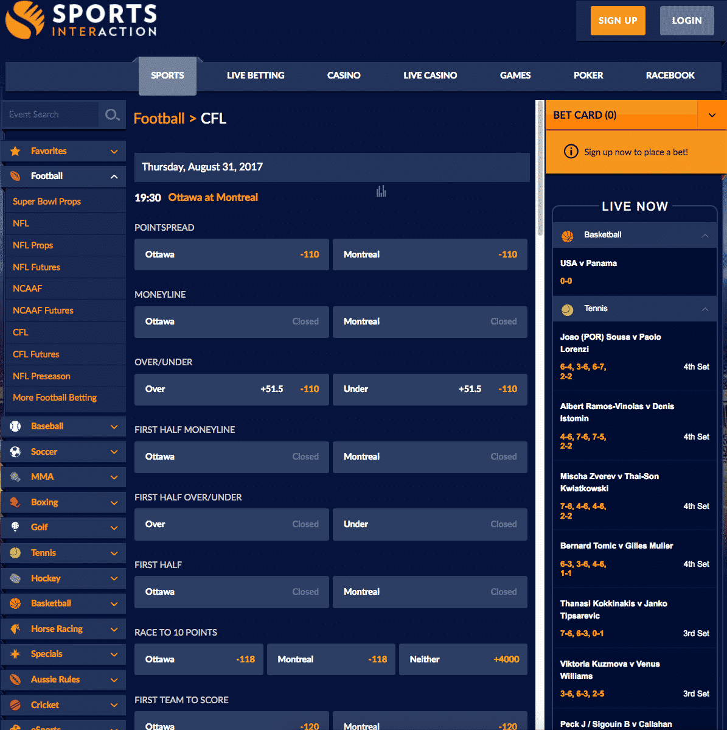This screenshot has width=727, height=730.
Task: Bet Ottawa pointspread at -110
Action: click(x=232, y=254)
